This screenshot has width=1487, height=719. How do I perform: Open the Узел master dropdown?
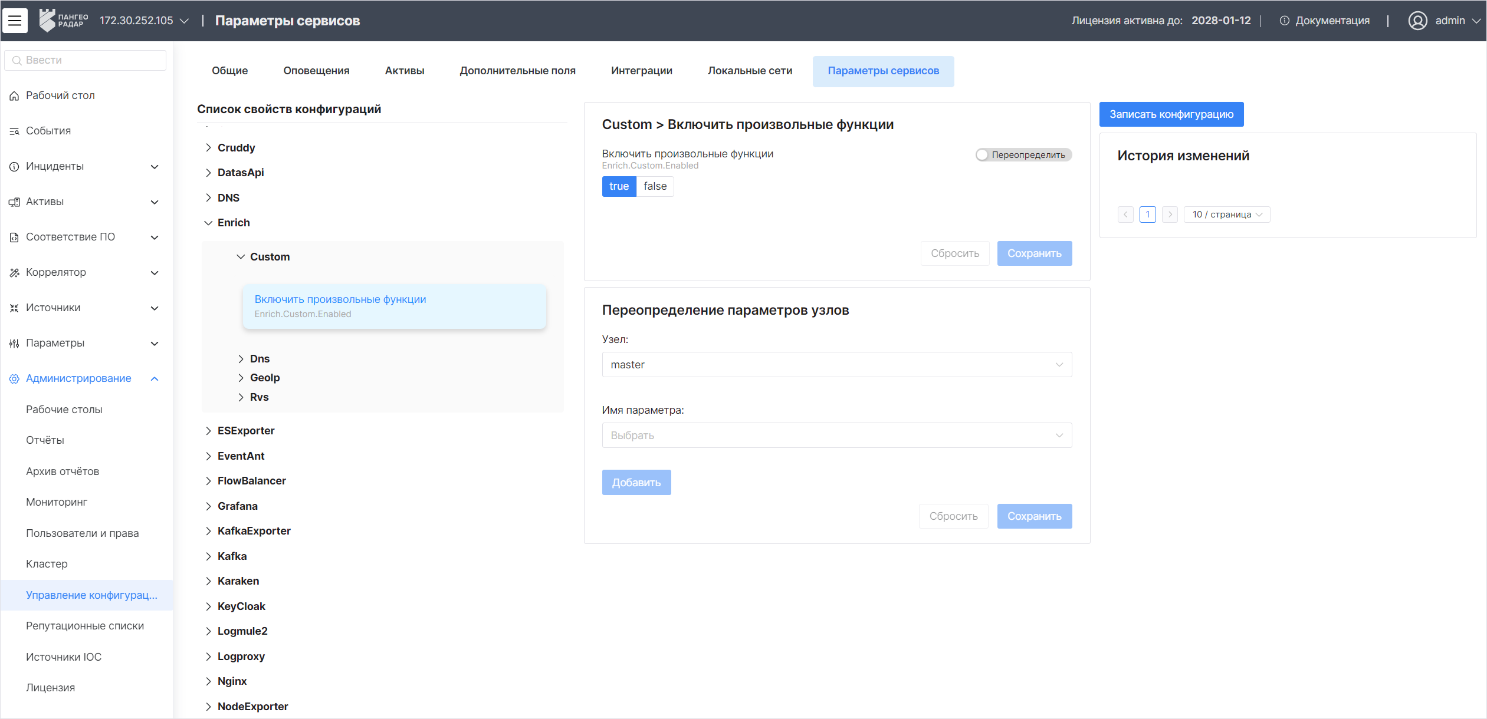(836, 365)
